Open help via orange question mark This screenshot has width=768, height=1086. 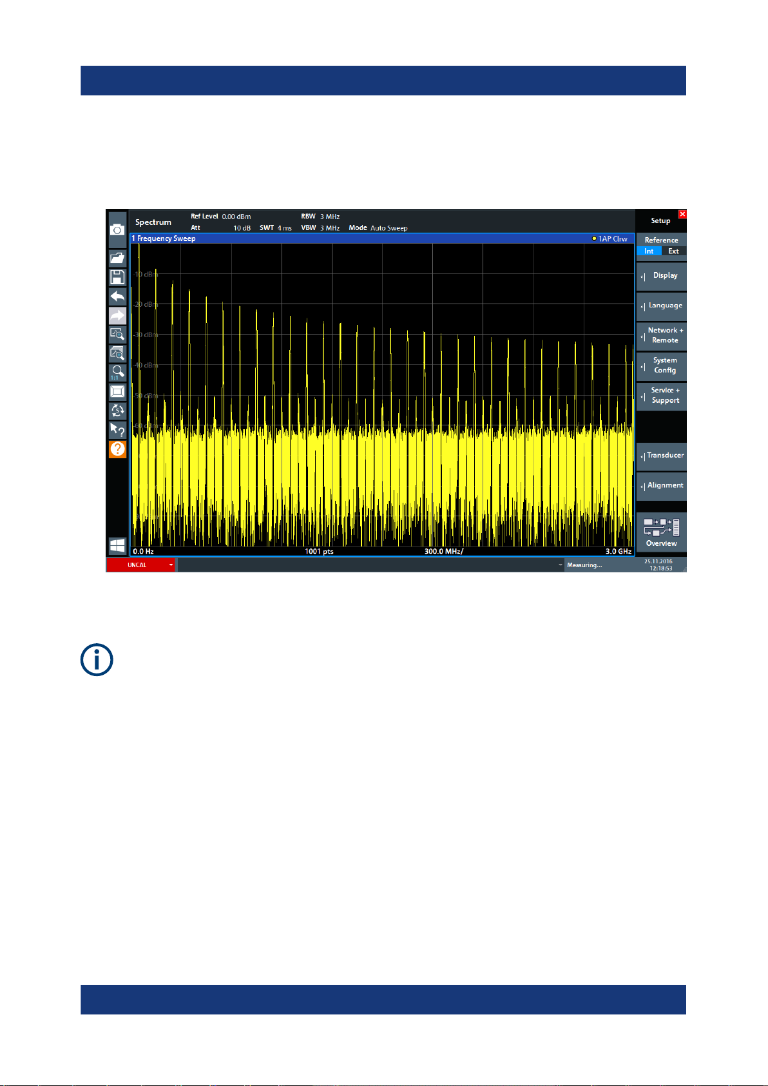click(117, 449)
